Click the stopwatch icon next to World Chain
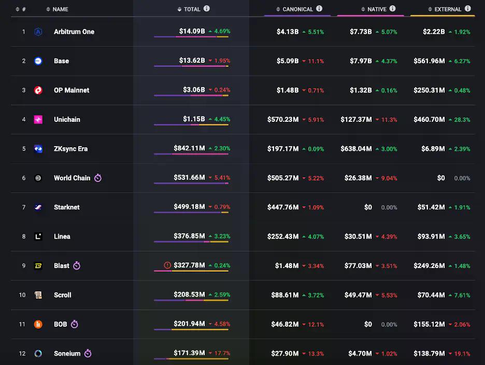485x365 pixels. pyautogui.click(x=98, y=178)
